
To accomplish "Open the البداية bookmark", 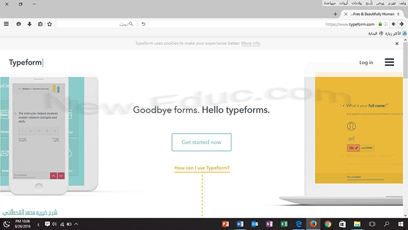I will [x=375, y=33].
